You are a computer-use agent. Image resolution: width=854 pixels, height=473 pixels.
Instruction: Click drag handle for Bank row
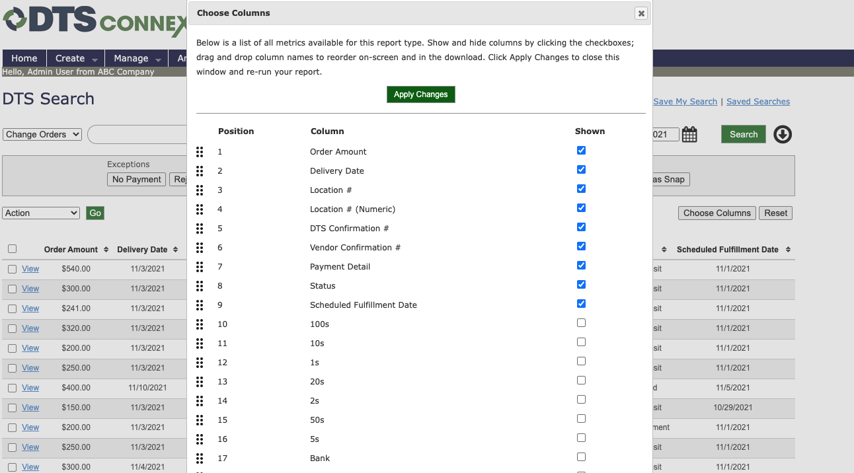point(200,458)
